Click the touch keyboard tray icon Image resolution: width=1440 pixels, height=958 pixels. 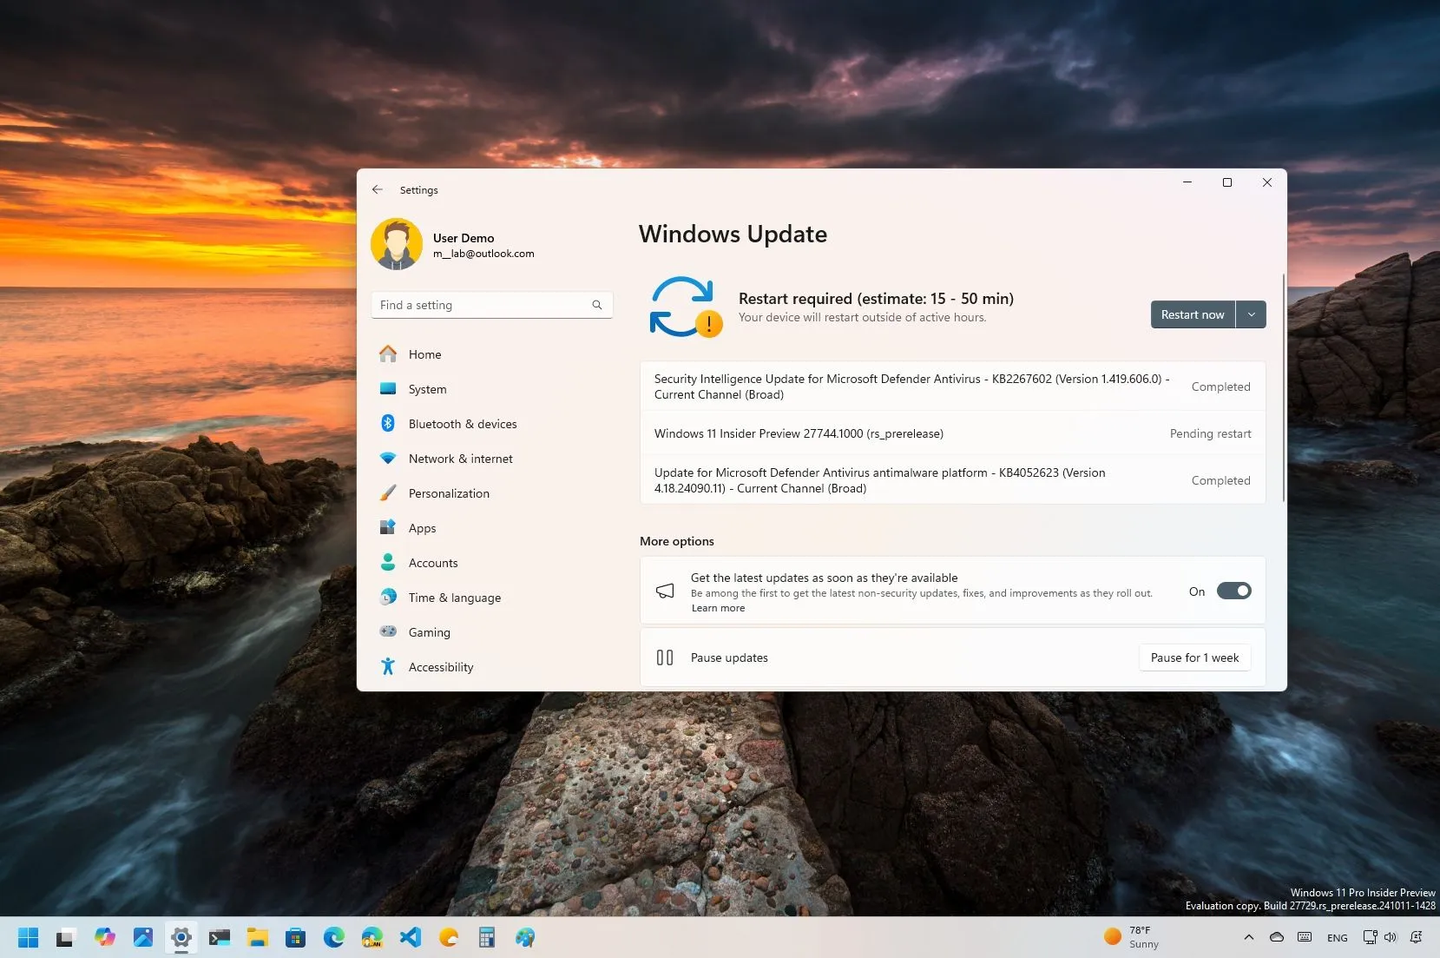click(x=1305, y=937)
